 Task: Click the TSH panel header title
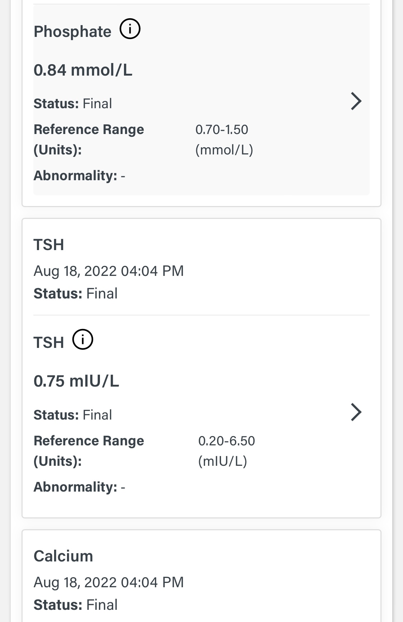tap(49, 245)
